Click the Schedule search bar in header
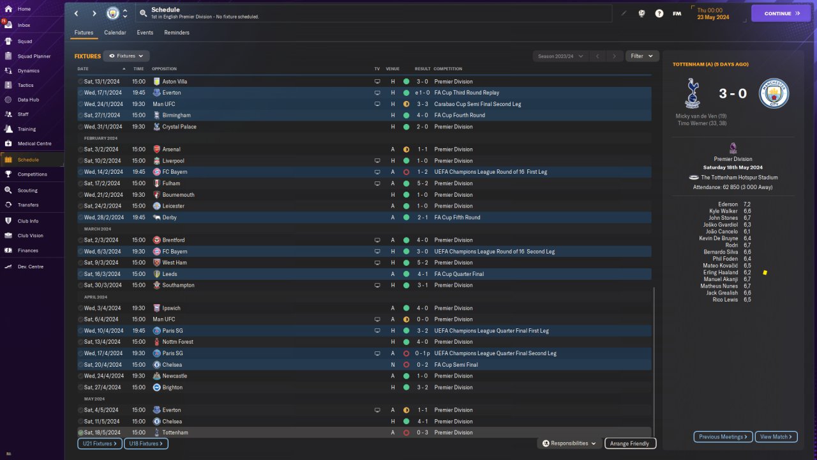 coord(373,13)
